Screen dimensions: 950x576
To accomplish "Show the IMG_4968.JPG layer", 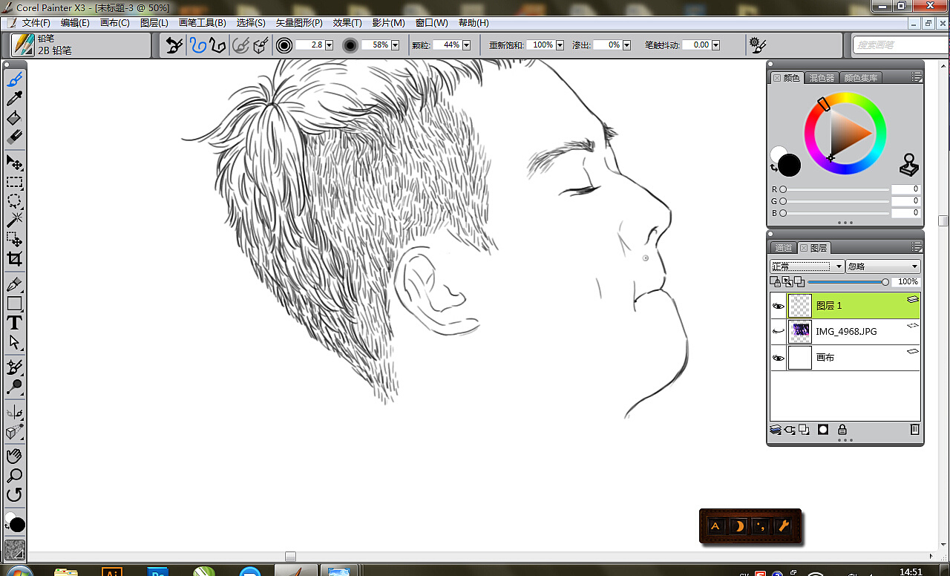I will tap(778, 332).
